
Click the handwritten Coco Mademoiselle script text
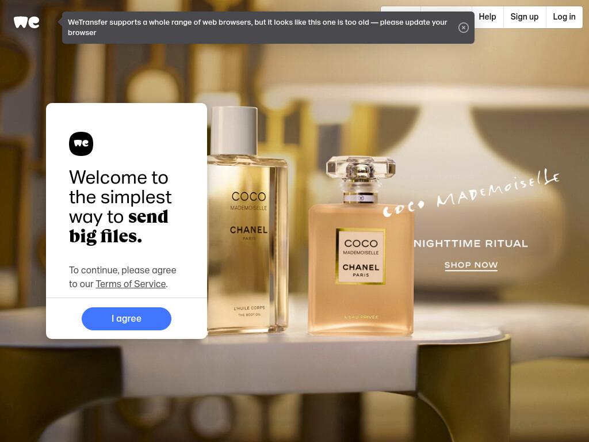tap(471, 193)
